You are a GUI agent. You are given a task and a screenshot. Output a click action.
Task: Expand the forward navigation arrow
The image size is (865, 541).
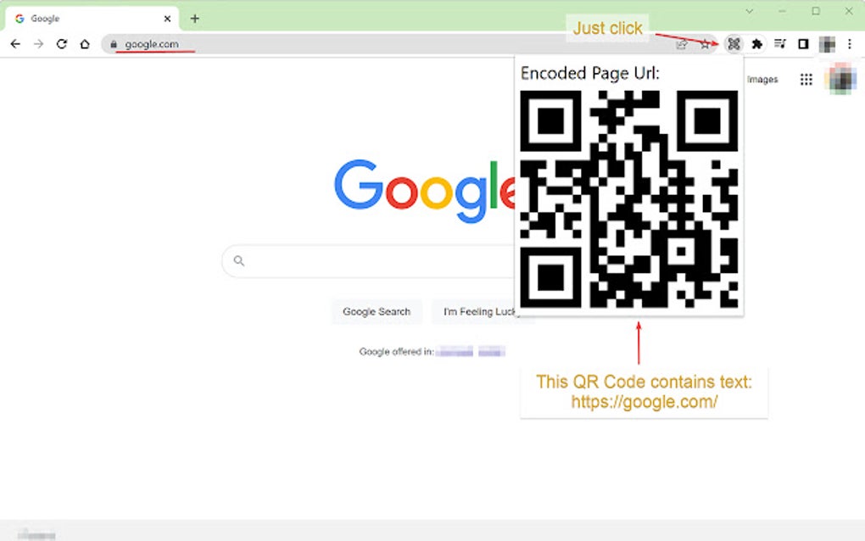pyautogui.click(x=38, y=44)
